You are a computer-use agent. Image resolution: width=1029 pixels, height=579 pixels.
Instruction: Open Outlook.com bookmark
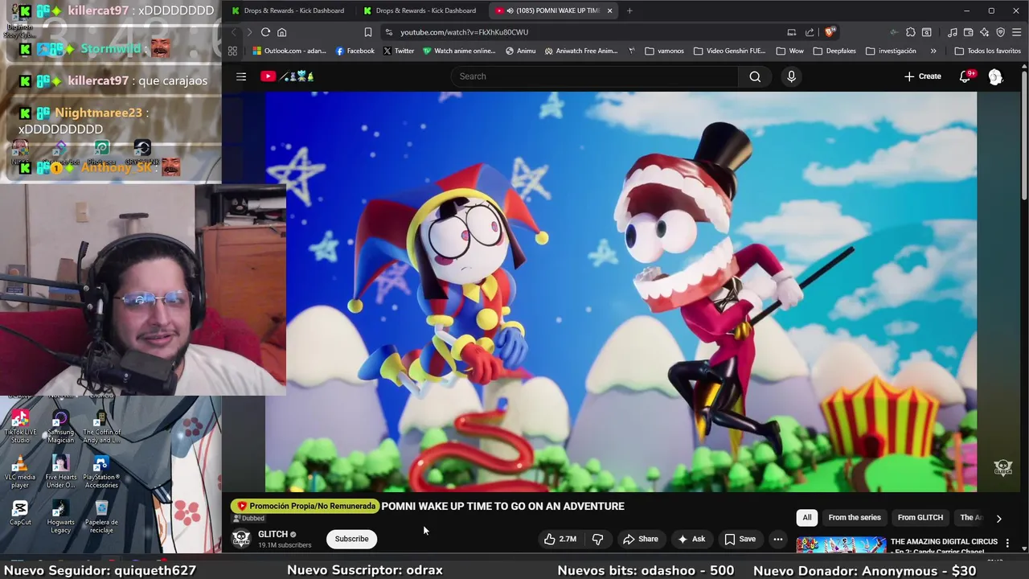[x=289, y=51]
